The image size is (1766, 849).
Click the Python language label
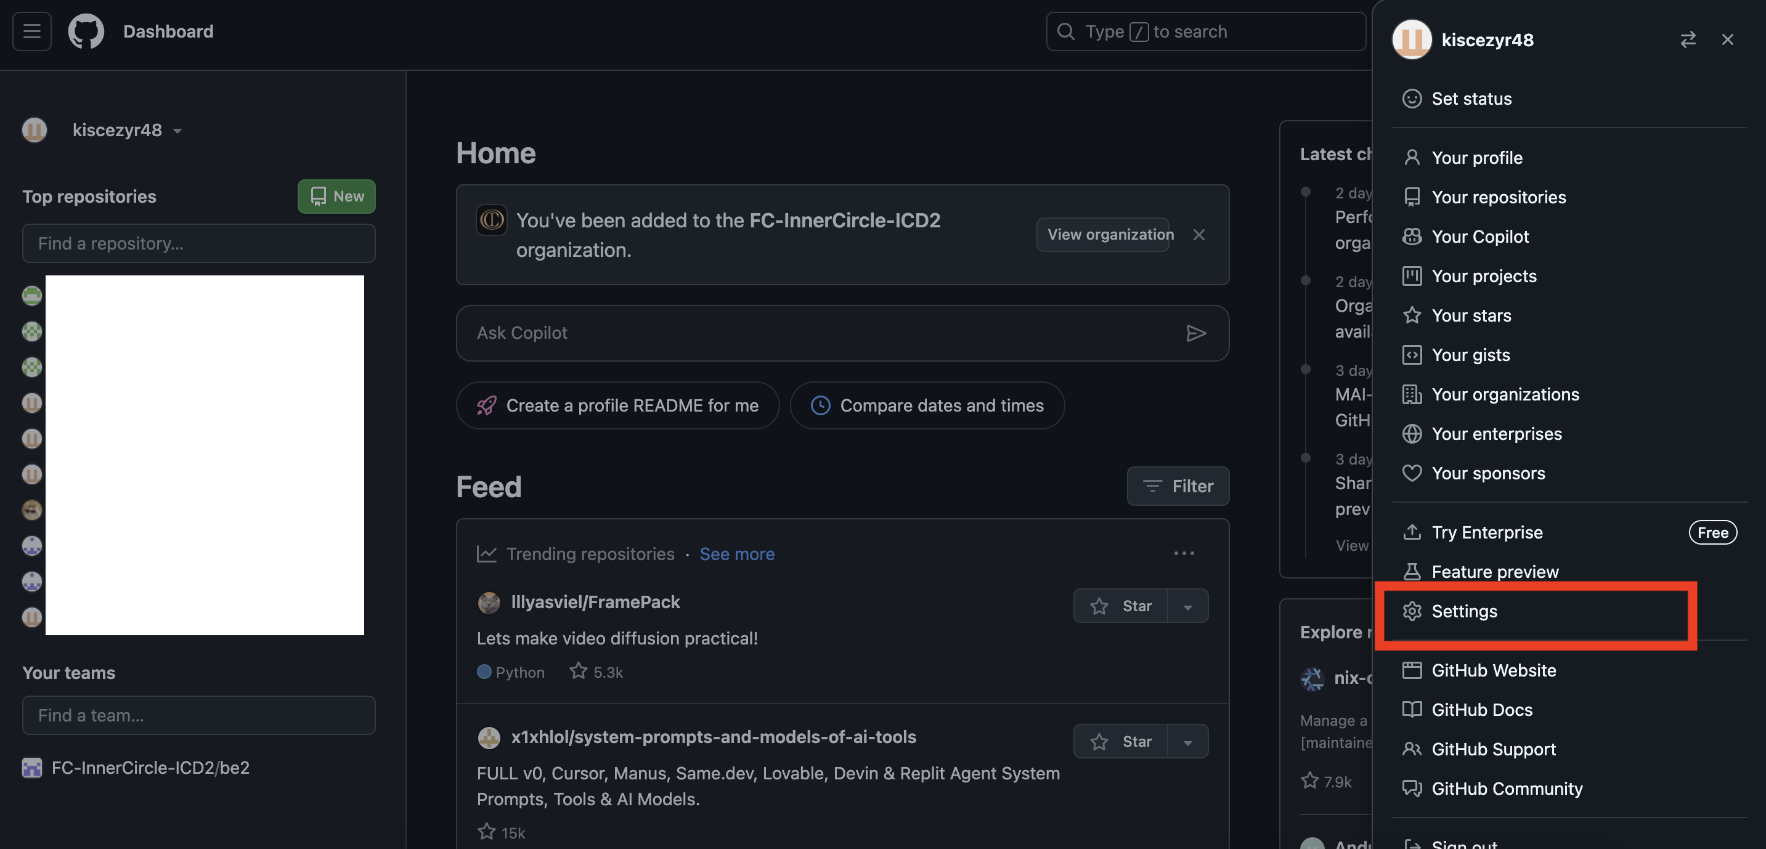pyautogui.click(x=519, y=672)
